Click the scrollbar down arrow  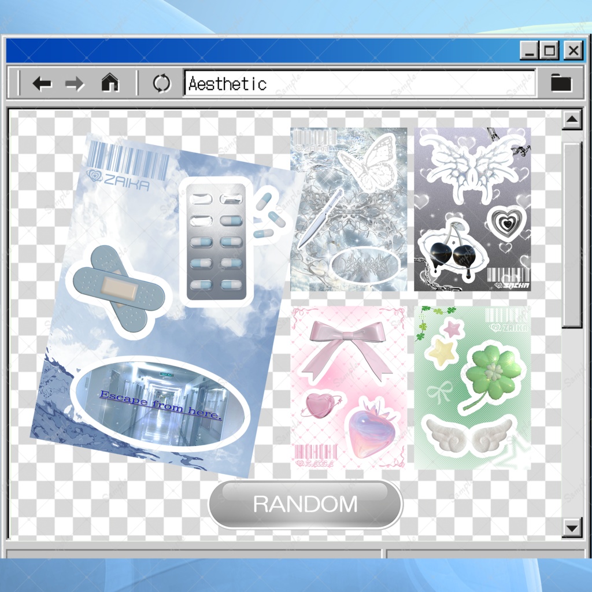point(572,527)
